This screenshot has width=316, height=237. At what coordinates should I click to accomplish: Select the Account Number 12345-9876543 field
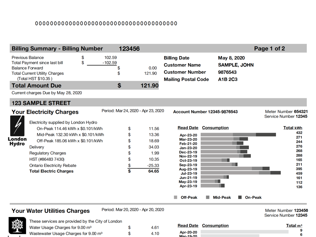pos(205,112)
